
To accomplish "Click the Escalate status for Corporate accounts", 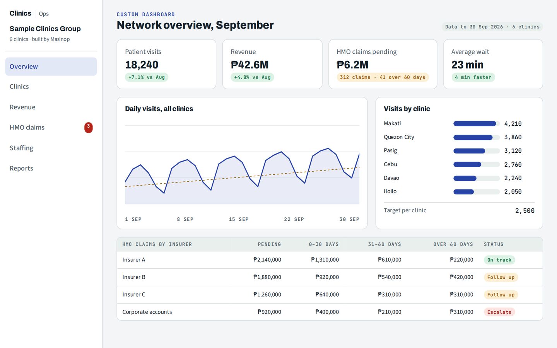I will click(499, 312).
